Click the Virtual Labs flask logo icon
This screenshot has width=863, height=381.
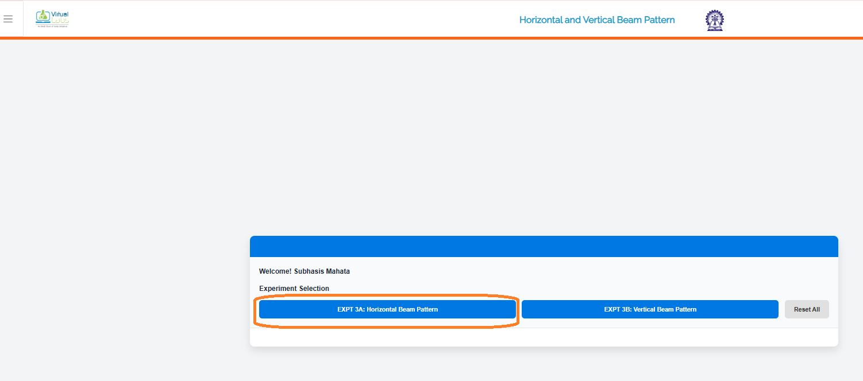pos(43,17)
